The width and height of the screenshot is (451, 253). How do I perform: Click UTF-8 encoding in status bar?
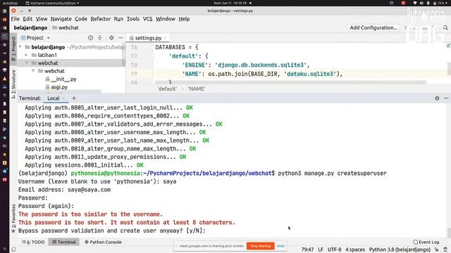click(x=334, y=249)
